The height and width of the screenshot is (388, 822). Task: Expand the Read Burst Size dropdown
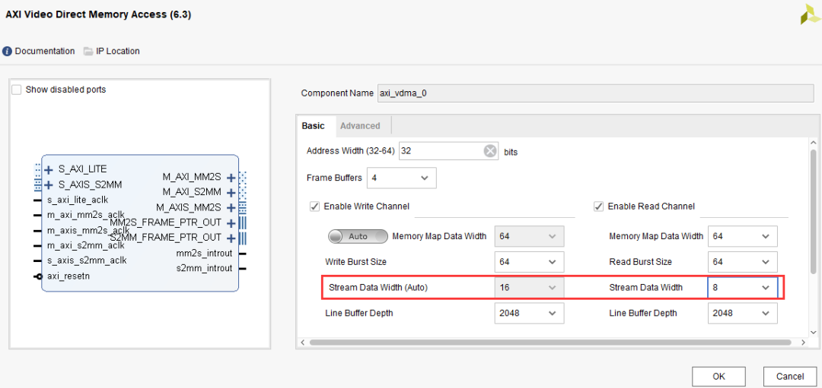(x=742, y=262)
